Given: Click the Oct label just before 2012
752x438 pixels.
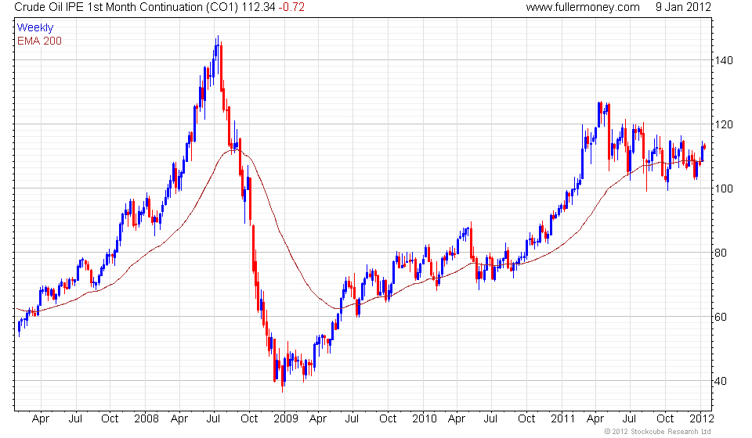Looking at the screenshot, I should [665, 418].
